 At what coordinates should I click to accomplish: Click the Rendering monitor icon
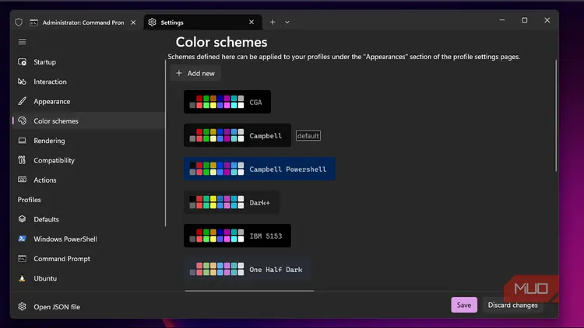[22, 141]
